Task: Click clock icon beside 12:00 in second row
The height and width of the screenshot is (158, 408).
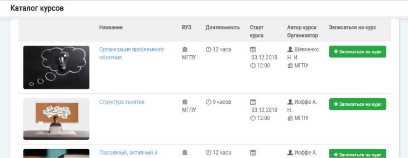Action: pos(253,118)
